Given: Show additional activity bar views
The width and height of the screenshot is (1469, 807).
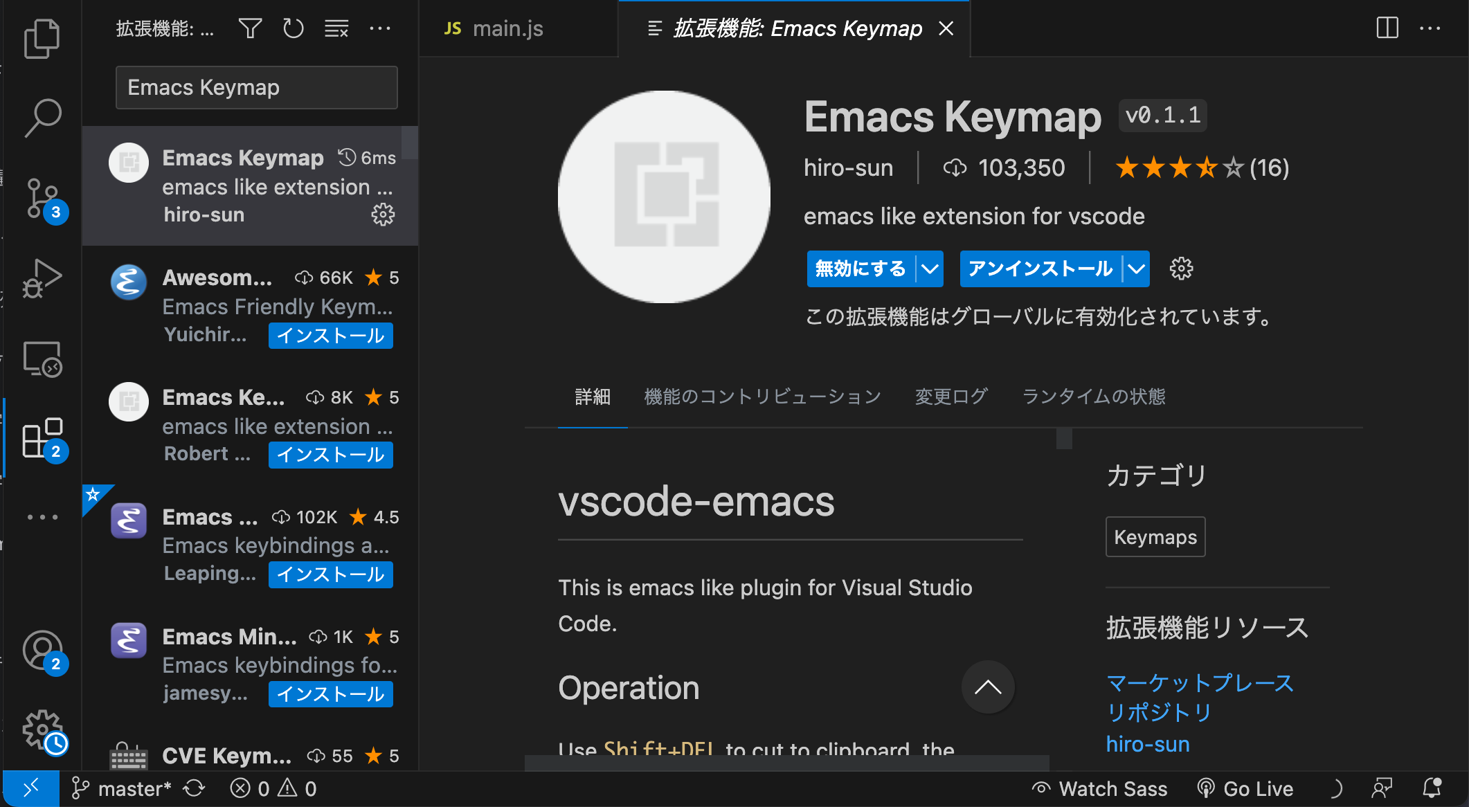Looking at the screenshot, I should (x=42, y=517).
